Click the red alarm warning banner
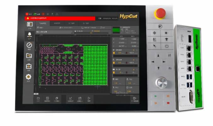Screen dimensions: 213x126 point(60,18)
